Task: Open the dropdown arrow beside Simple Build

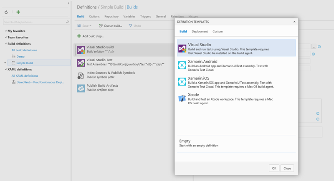Action: [5, 63]
